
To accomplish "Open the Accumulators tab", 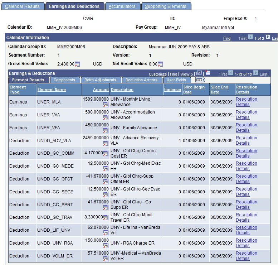I will click(122, 6).
